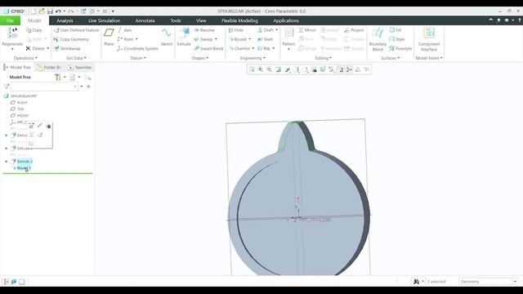Open the Editing group dropdown

pos(324,58)
